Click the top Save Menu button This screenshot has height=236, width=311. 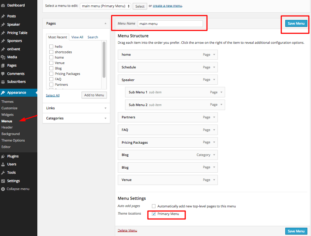point(296,24)
